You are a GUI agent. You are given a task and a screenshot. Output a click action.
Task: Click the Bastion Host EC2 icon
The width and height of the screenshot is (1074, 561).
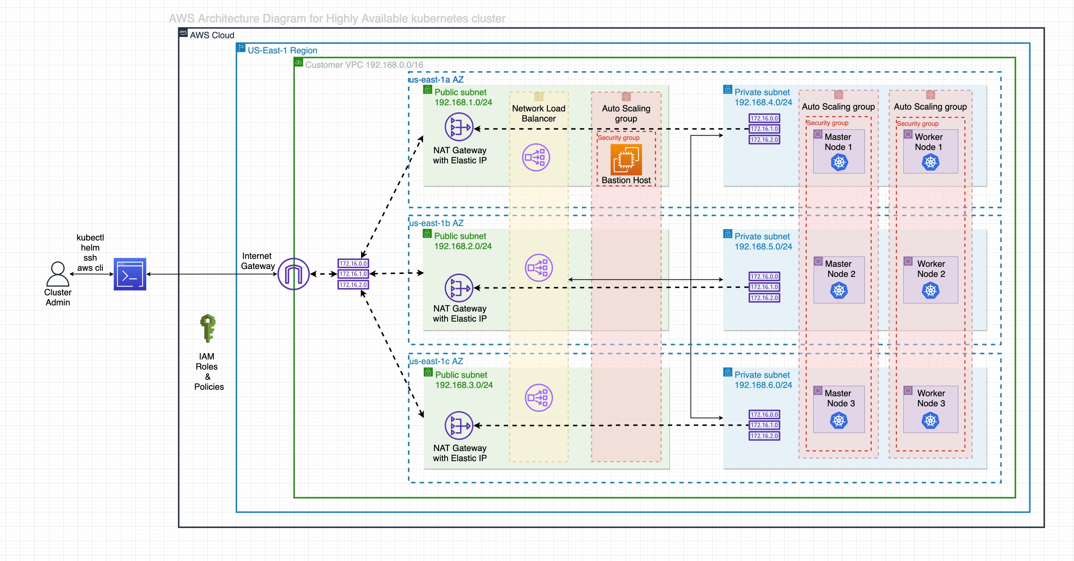[x=626, y=160]
